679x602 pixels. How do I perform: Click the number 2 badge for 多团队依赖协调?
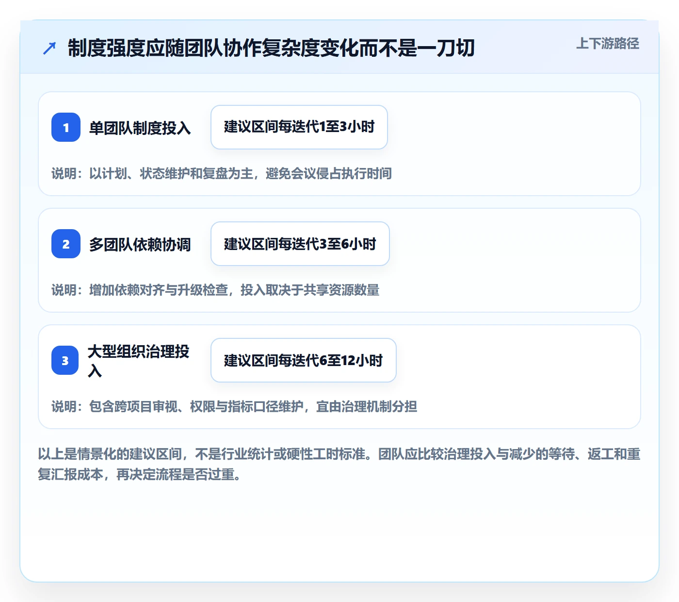(x=66, y=244)
